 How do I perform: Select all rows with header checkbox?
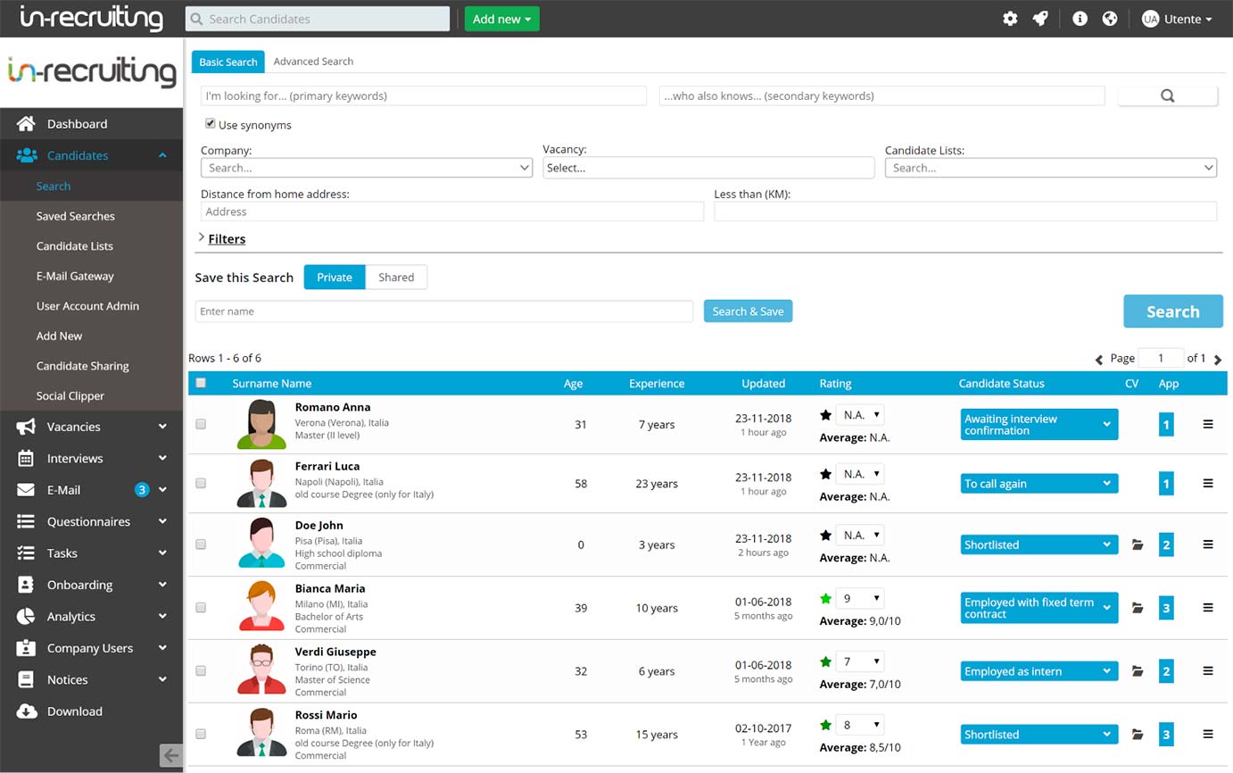click(201, 383)
